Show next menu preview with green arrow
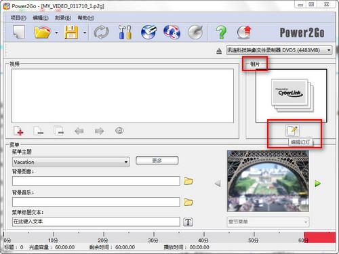The image size is (339, 254). 318,184
